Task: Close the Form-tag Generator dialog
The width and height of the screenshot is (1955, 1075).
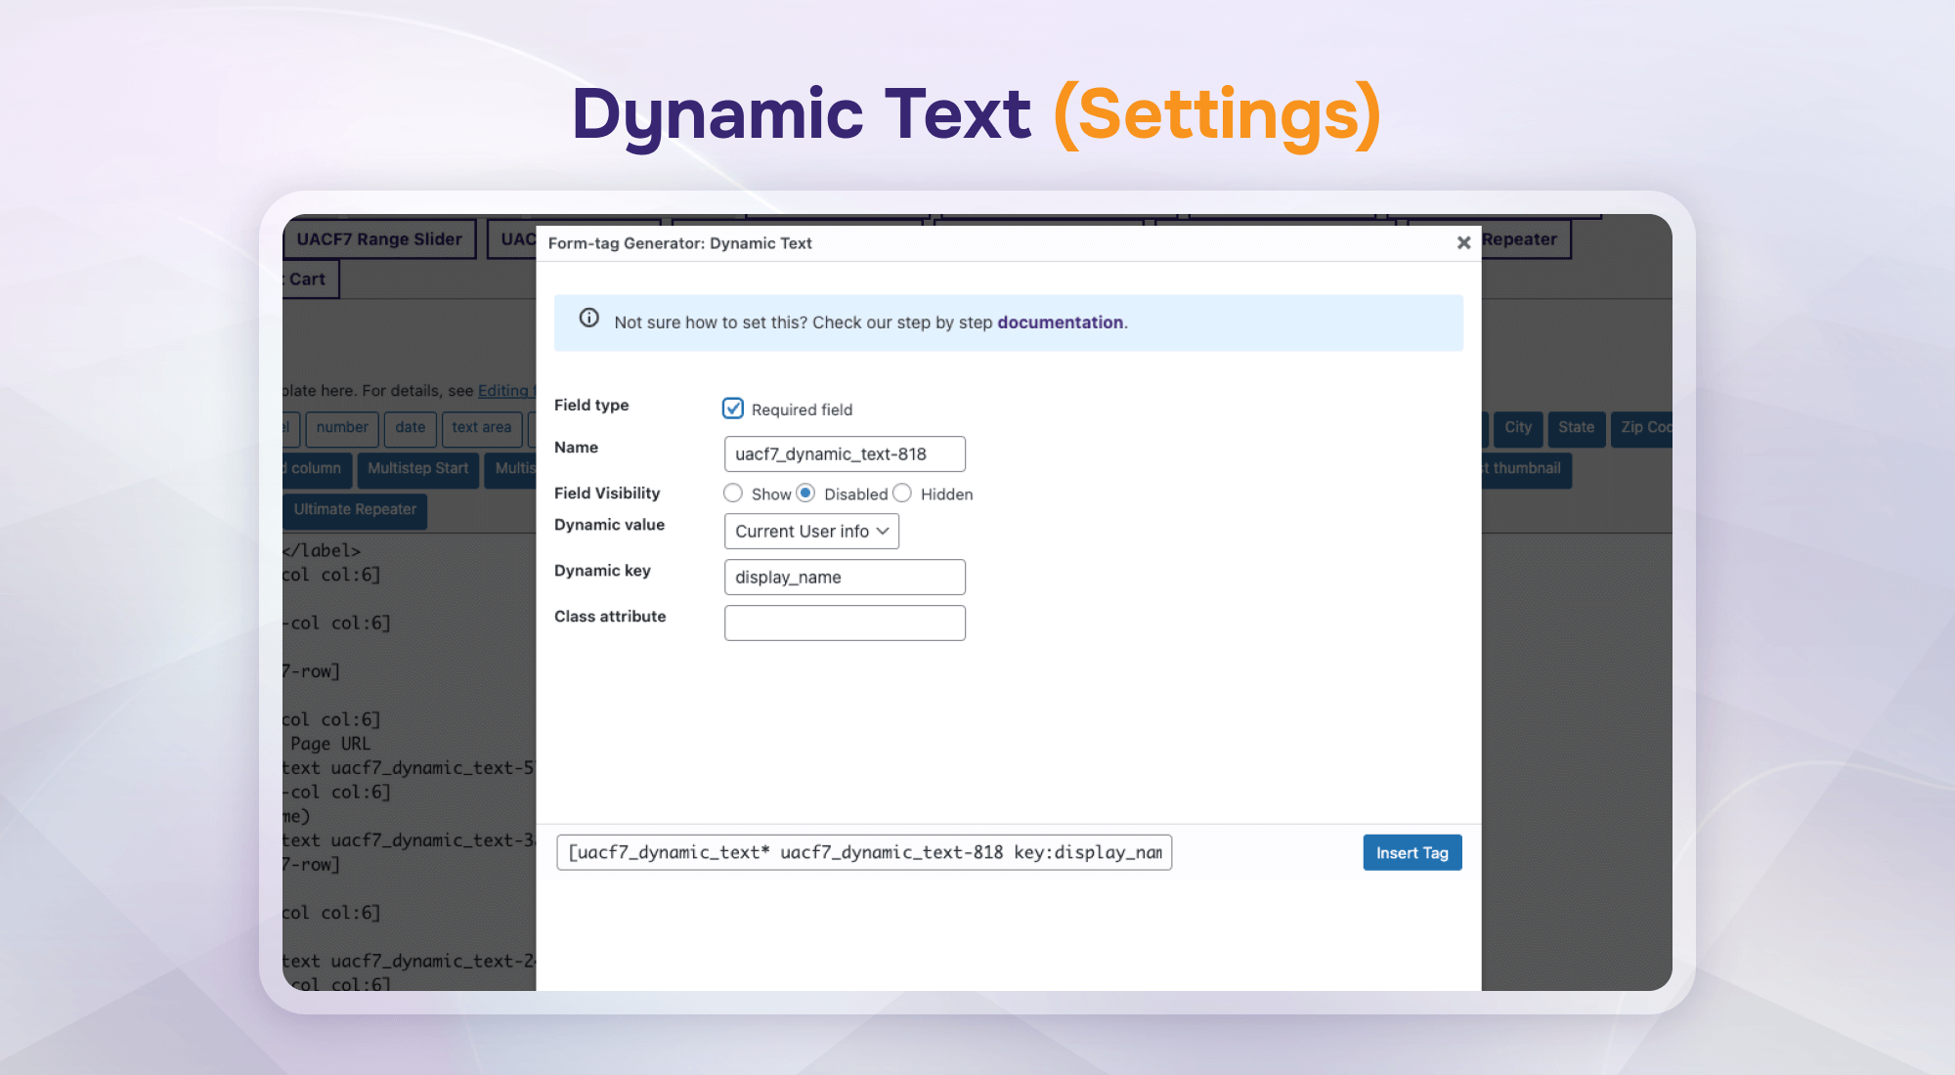Action: 1463,242
